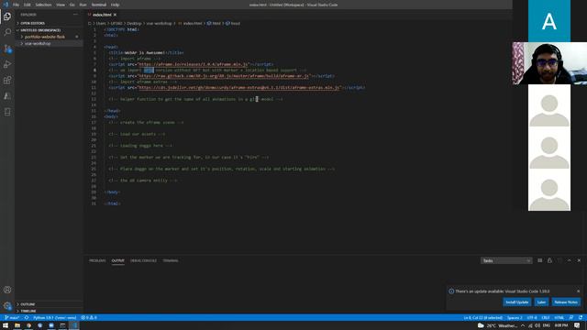Collapse the Untitled (Workspace) section
Viewport: 587px width, 330px height.
[x=49, y=30]
